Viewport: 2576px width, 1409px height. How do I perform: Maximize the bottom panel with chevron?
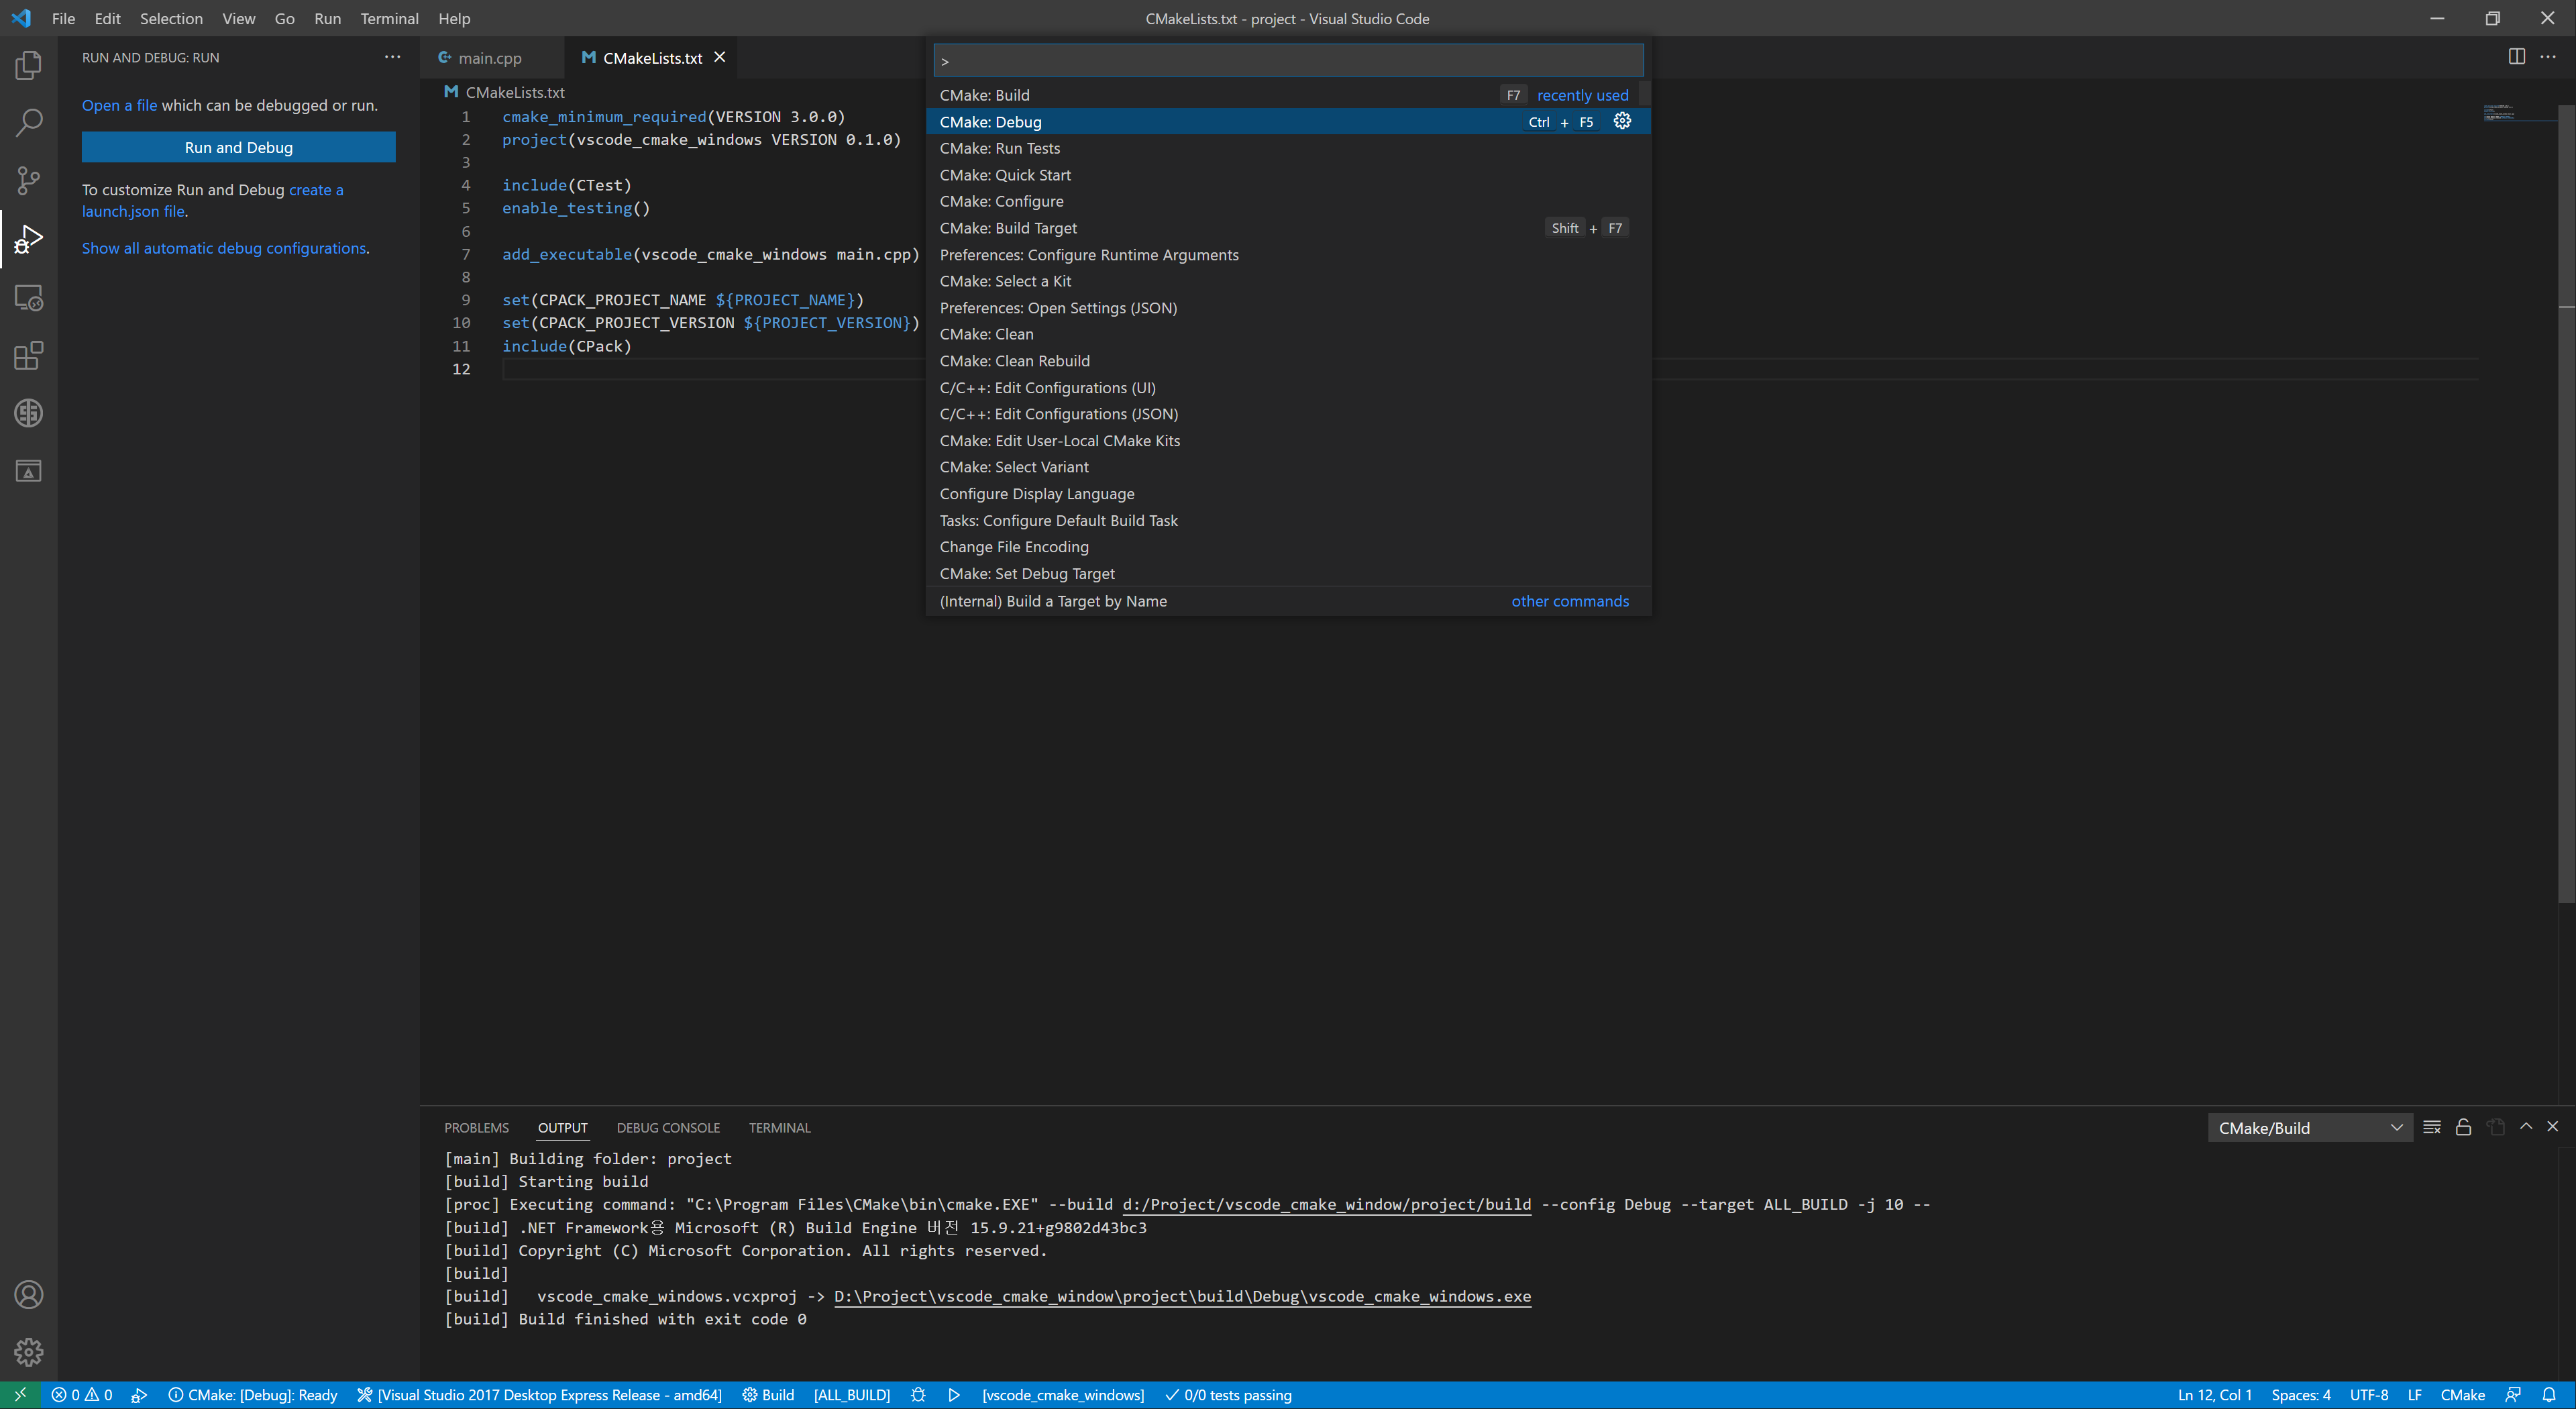click(2526, 1127)
